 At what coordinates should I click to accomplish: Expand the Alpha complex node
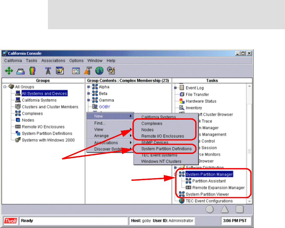[x=89, y=87]
